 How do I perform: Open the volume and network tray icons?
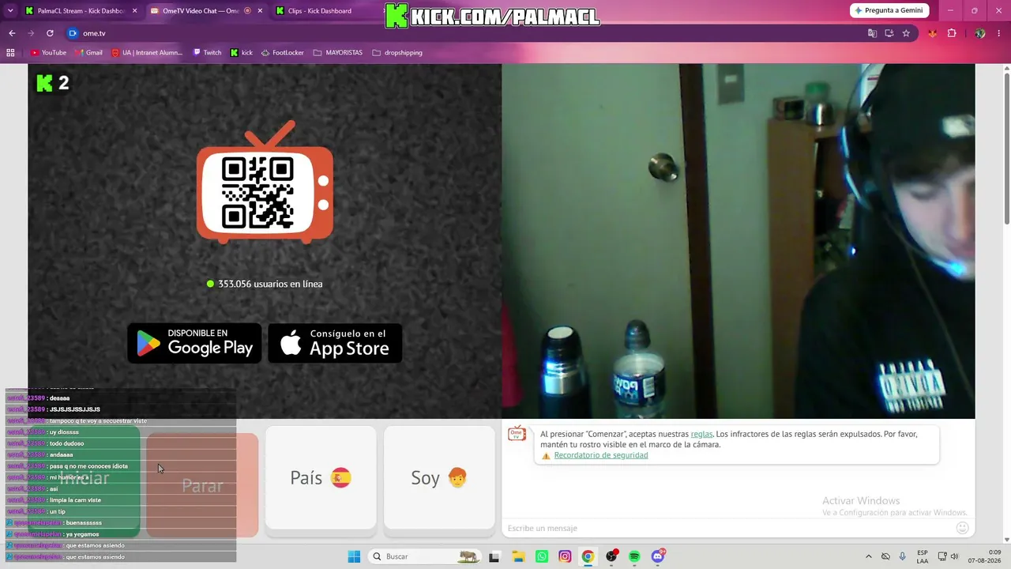tap(948, 556)
